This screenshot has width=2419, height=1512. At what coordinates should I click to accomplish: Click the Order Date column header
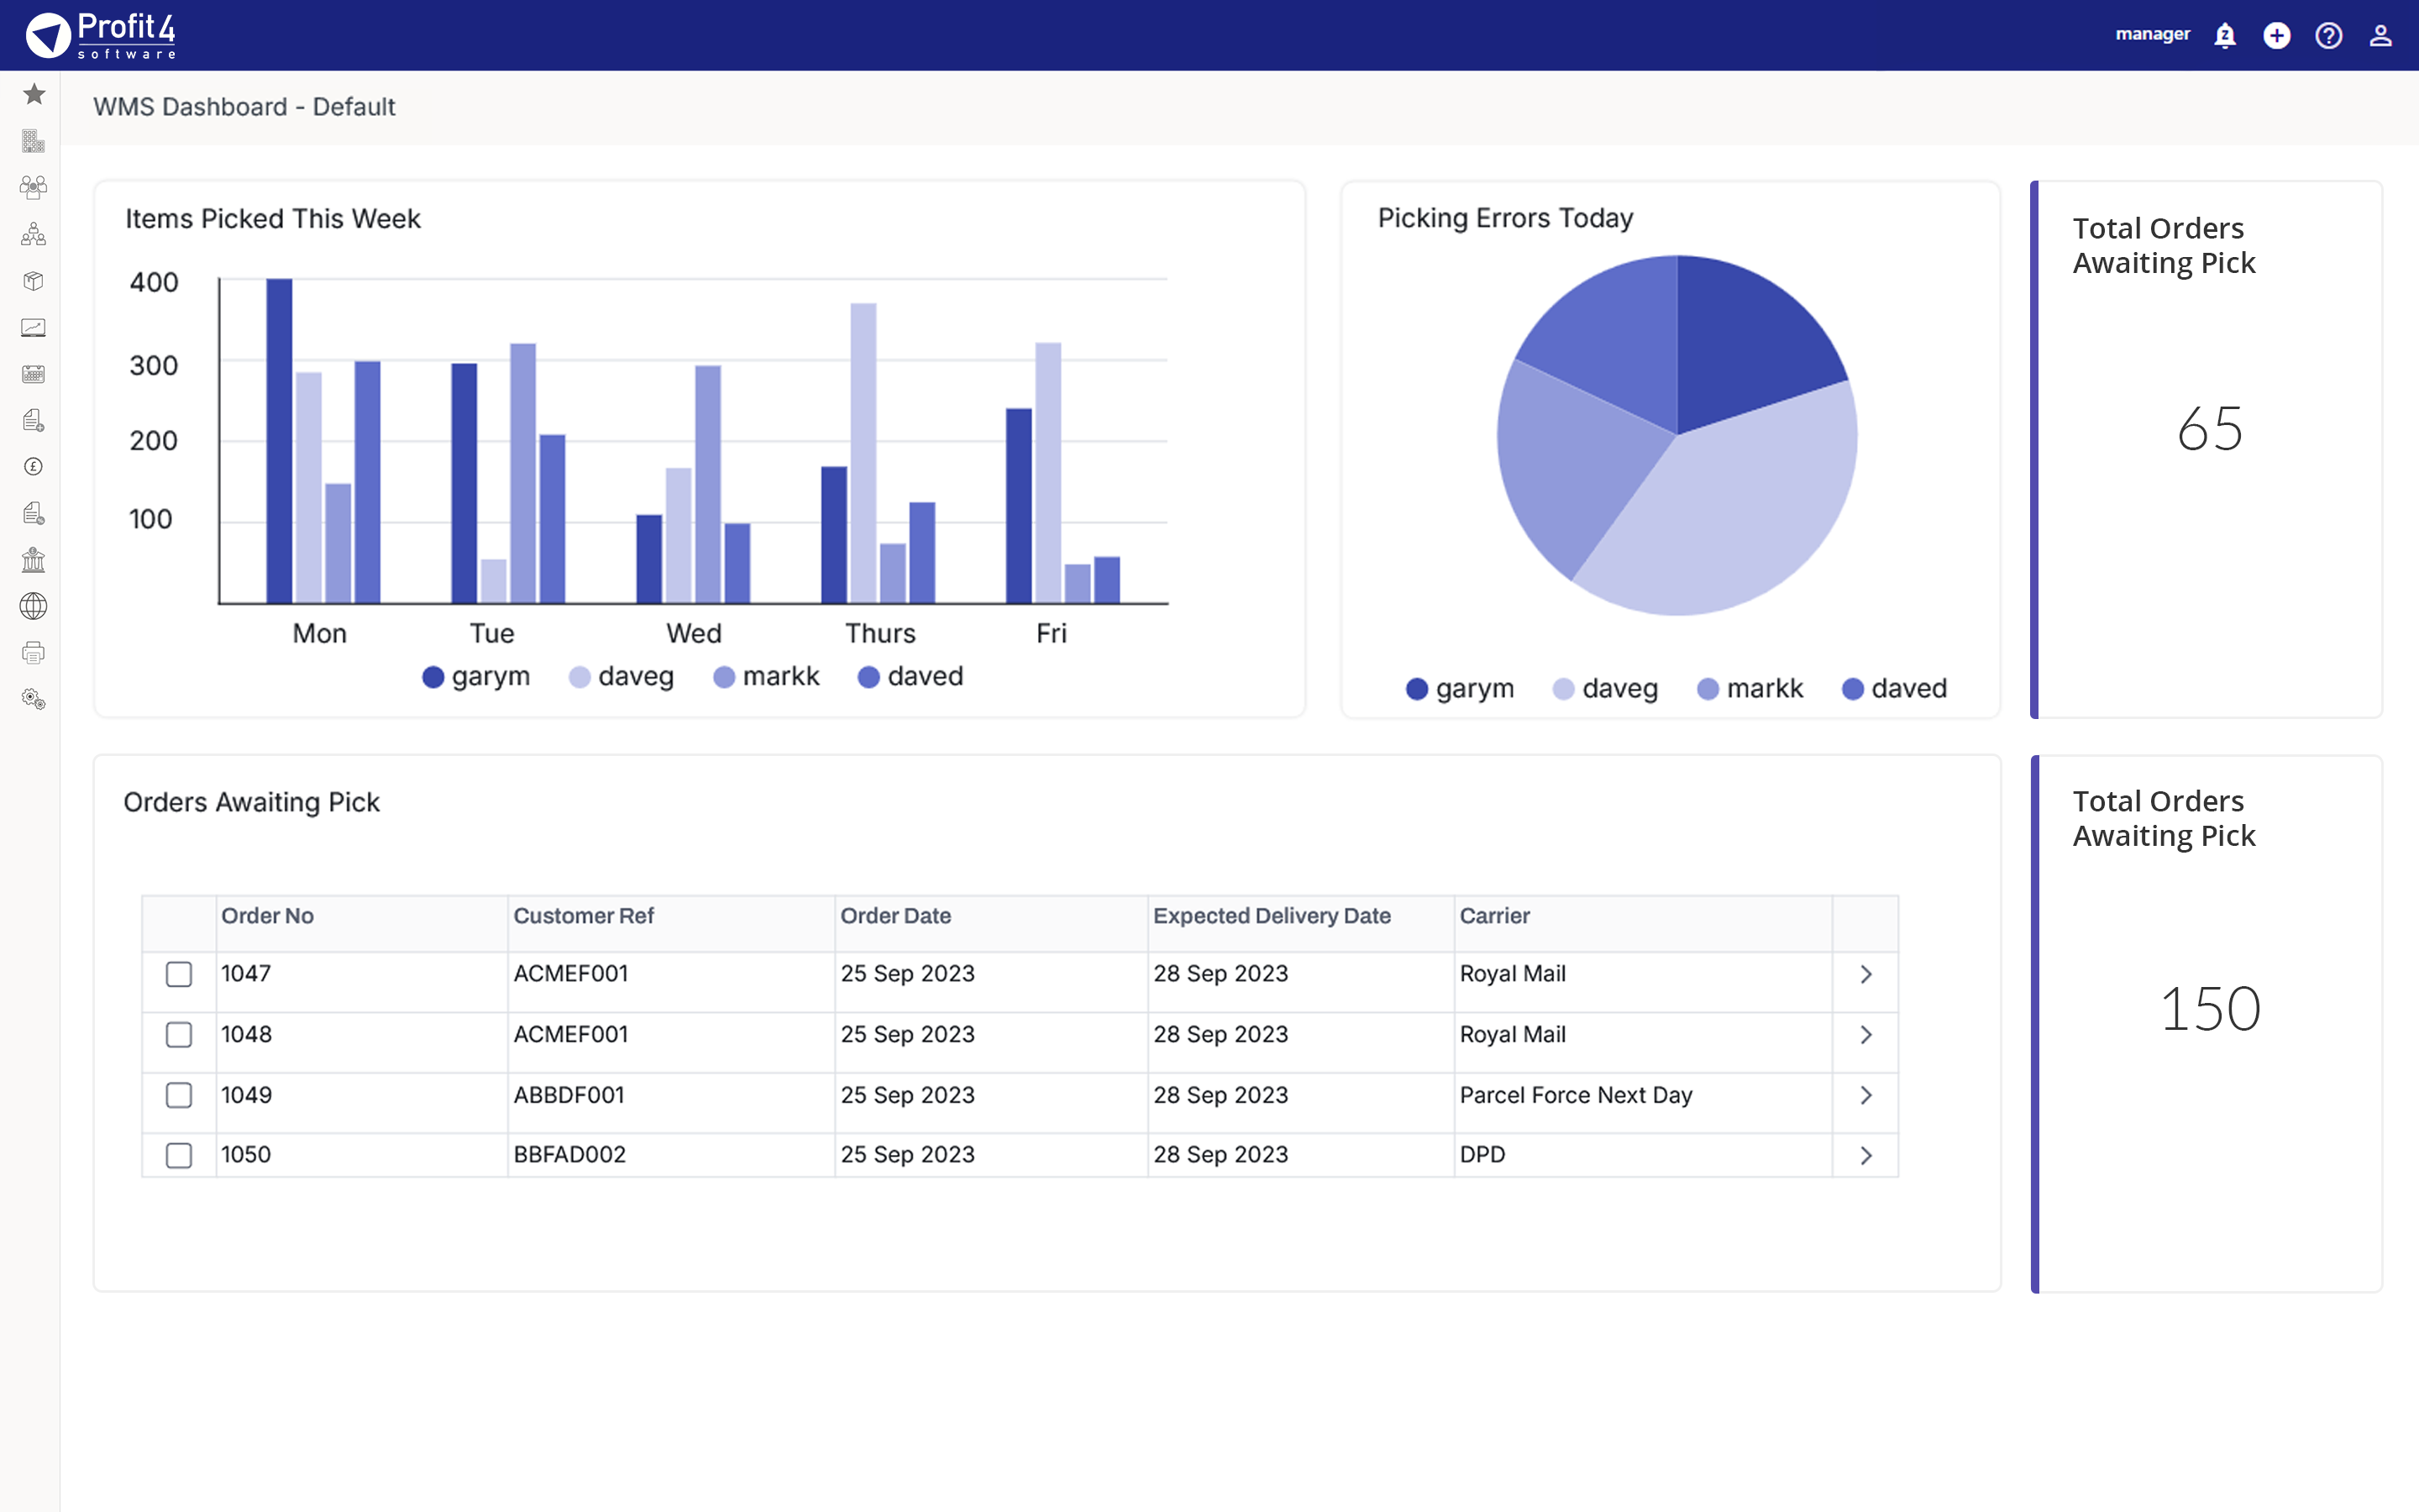click(895, 916)
